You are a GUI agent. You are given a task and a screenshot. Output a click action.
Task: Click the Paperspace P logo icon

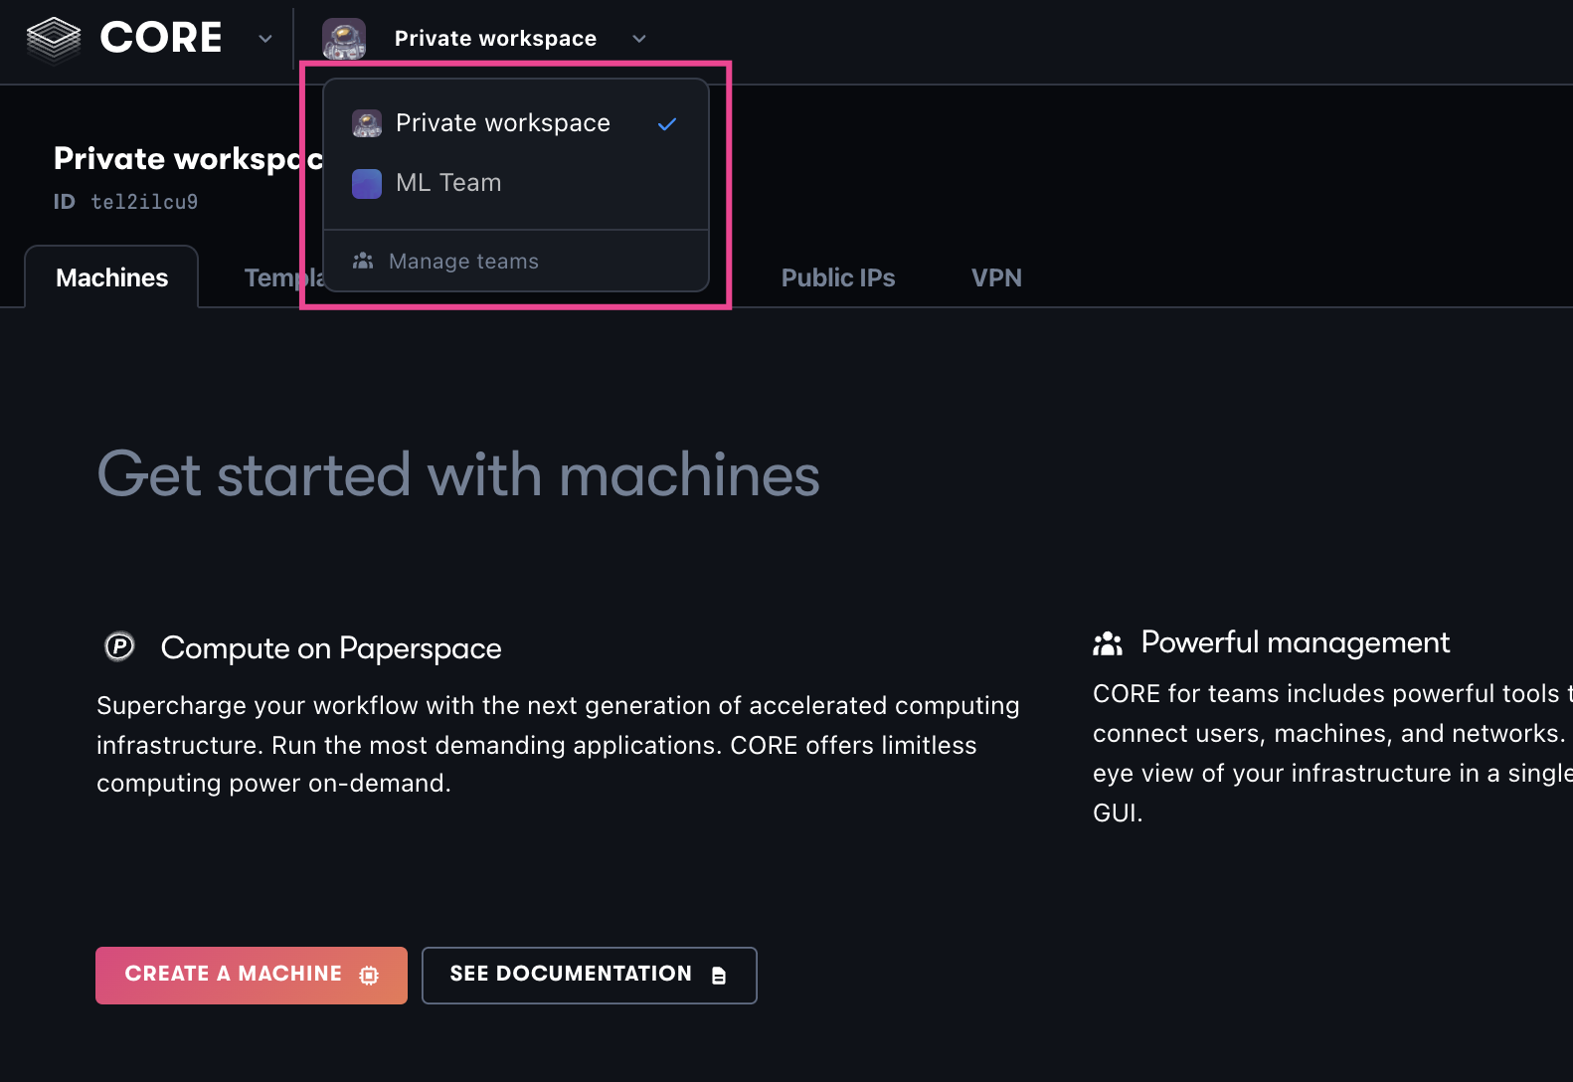tap(119, 646)
